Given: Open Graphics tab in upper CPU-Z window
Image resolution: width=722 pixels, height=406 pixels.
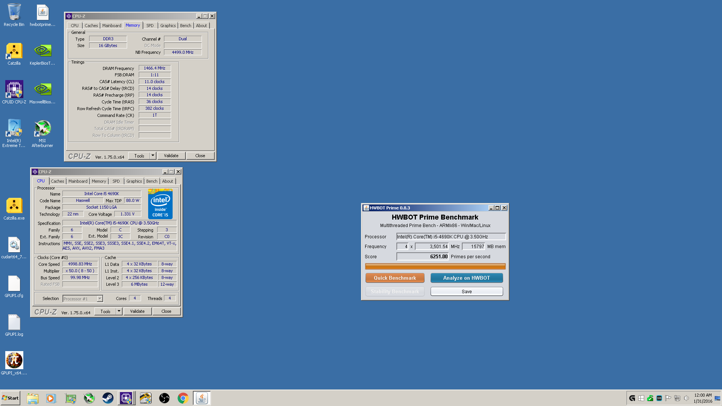Looking at the screenshot, I should pos(168,26).
